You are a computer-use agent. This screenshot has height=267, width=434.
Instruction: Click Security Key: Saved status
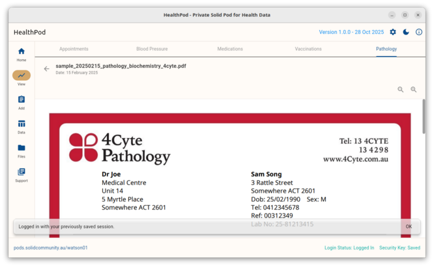[399, 247]
